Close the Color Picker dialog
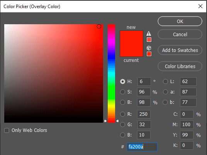 pos(200,6)
